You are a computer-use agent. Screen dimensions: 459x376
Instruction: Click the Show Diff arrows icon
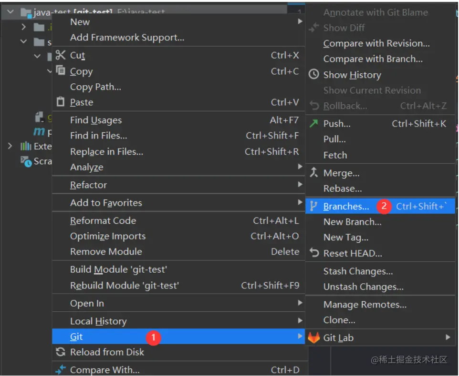click(314, 28)
